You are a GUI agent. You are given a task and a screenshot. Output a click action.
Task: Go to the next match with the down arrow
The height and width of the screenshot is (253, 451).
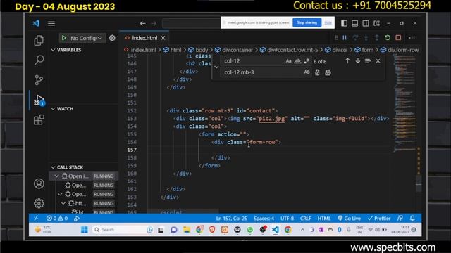tap(358, 61)
